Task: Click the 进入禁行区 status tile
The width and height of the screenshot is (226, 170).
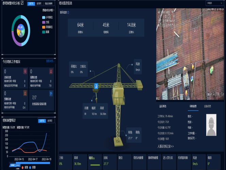Action: click(169, 161)
